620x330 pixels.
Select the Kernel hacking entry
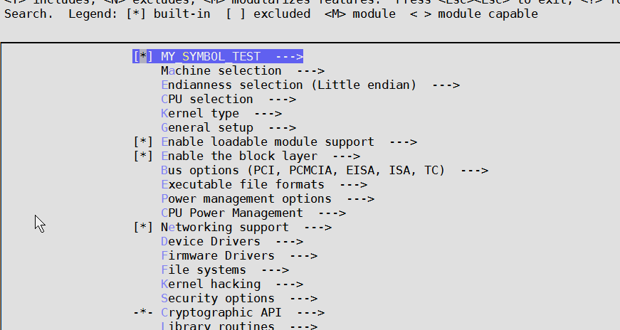tap(210, 284)
